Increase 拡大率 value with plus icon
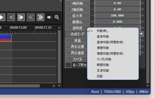154x98 pixels. [x=142, y=15]
